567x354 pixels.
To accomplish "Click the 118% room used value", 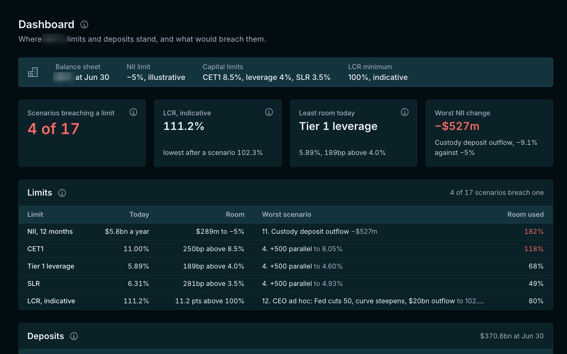I will pyautogui.click(x=534, y=249).
